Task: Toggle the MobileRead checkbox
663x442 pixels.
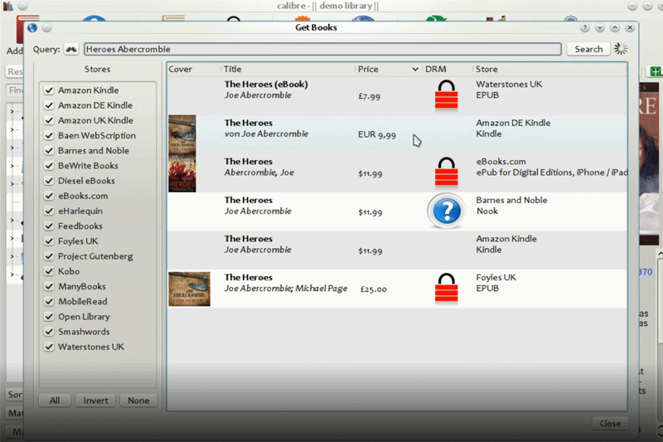Action: coord(49,302)
